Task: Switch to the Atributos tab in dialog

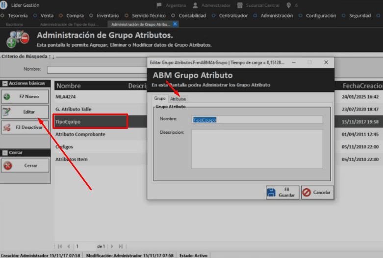Action: point(178,99)
